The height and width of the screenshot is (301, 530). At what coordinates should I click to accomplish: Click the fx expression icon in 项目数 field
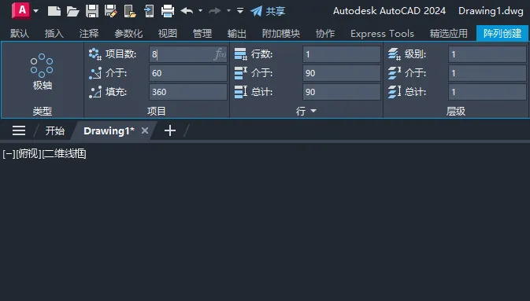[x=220, y=54]
